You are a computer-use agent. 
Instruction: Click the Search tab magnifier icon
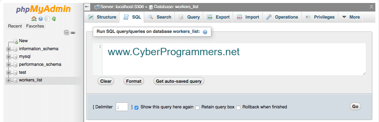point(151,17)
